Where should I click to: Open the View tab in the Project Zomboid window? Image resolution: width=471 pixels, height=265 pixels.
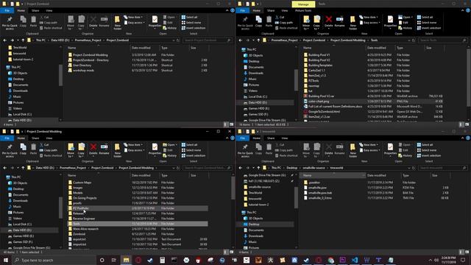point(49,10)
